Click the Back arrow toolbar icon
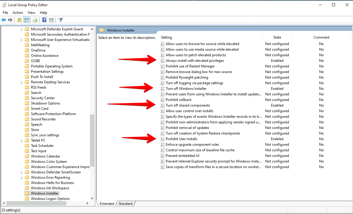 coord(4,20)
